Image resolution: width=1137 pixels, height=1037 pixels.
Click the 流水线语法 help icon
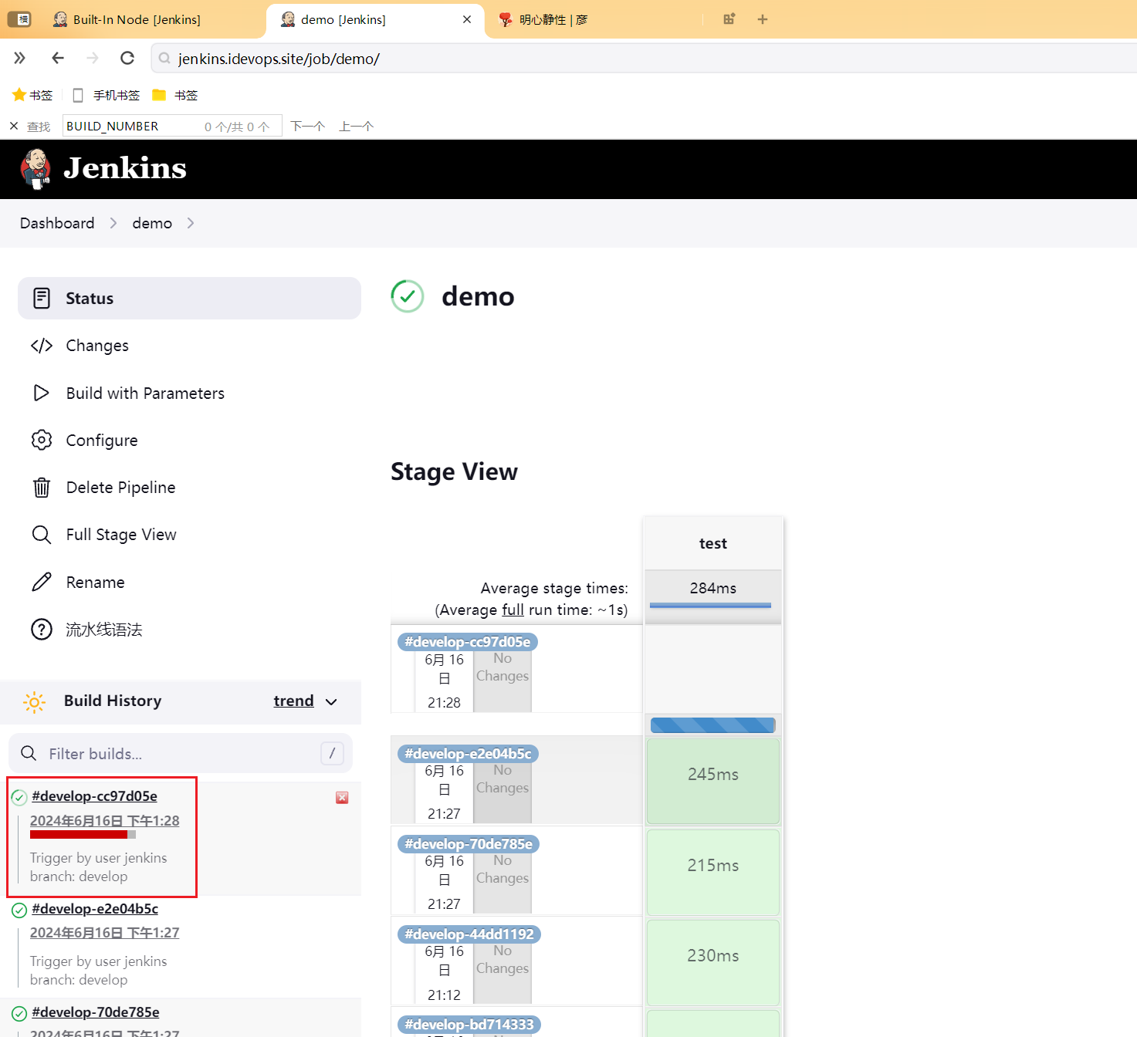(x=42, y=630)
